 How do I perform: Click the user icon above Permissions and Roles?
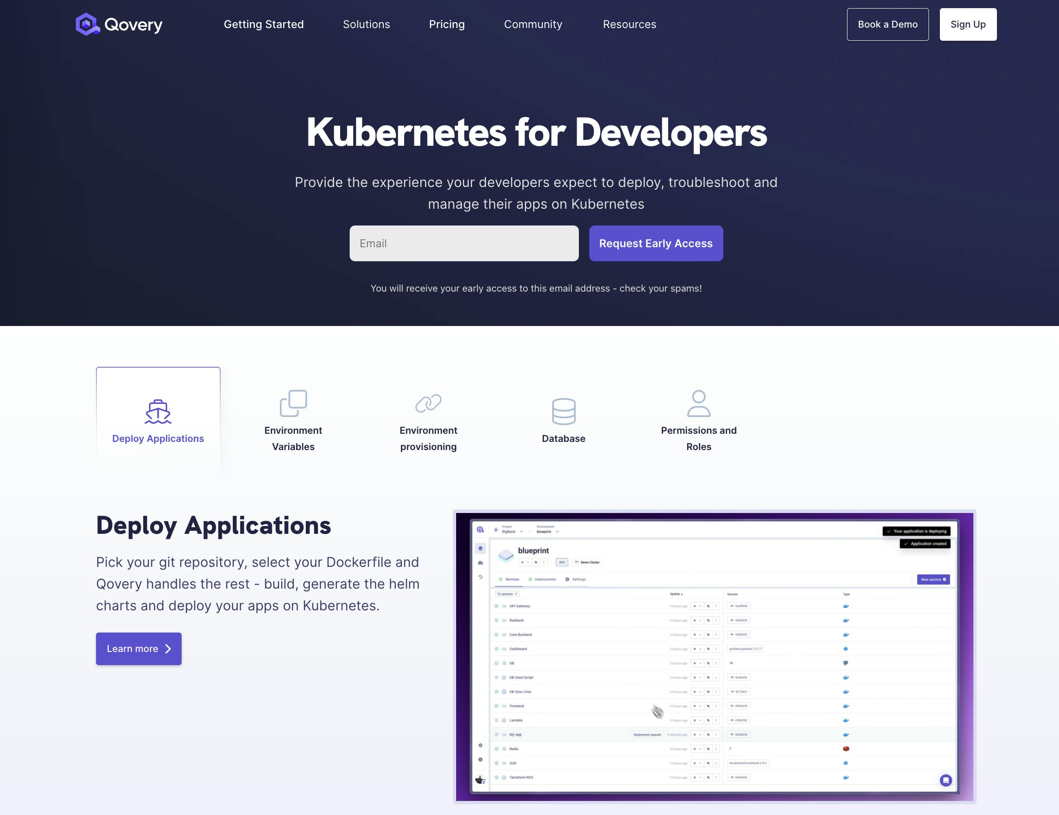pos(699,403)
